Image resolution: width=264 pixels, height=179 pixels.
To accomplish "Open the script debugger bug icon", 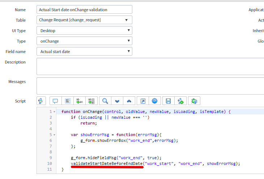I will pos(194,101).
